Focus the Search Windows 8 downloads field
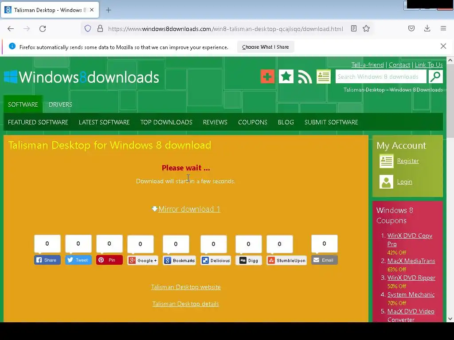This screenshot has width=454, height=340. [x=381, y=77]
